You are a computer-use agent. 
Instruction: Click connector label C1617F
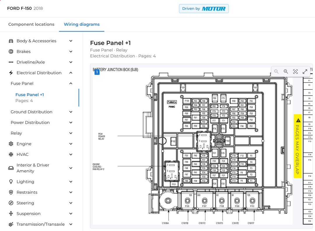pyautogui.click(x=251, y=223)
